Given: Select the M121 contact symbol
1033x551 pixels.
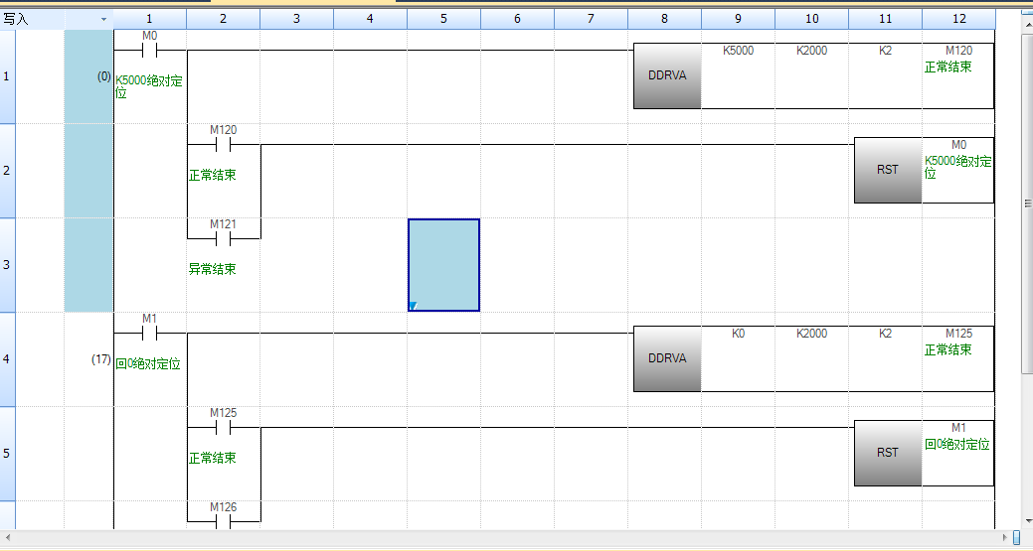Looking at the screenshot, I should pyautogui.click(x=224, y=238).
